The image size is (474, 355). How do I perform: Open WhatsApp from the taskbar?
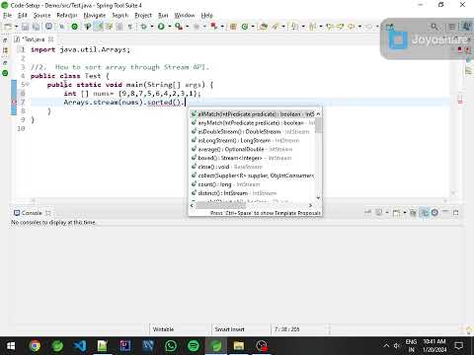point(171,346)
